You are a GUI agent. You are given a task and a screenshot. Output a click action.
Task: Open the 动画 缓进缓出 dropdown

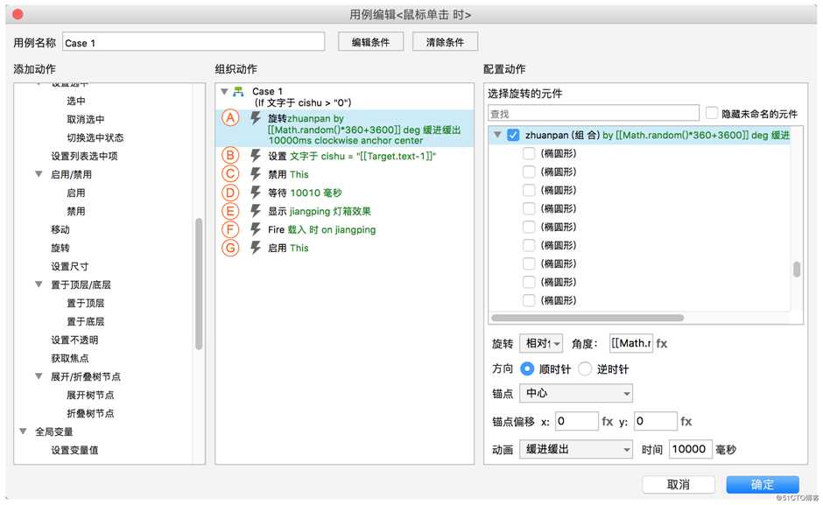pyautogui.click(x=575, y=449)
